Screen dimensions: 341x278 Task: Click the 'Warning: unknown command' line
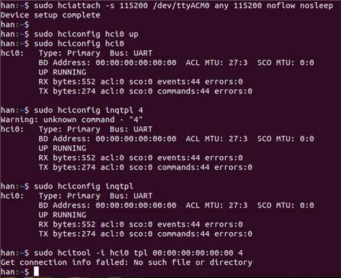click(x=72, y=120)
